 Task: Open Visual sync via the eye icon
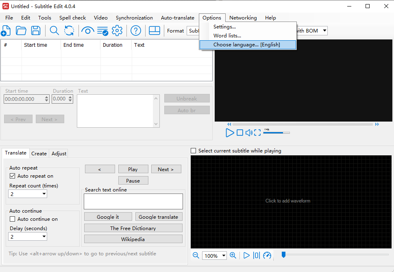point(87,30)
